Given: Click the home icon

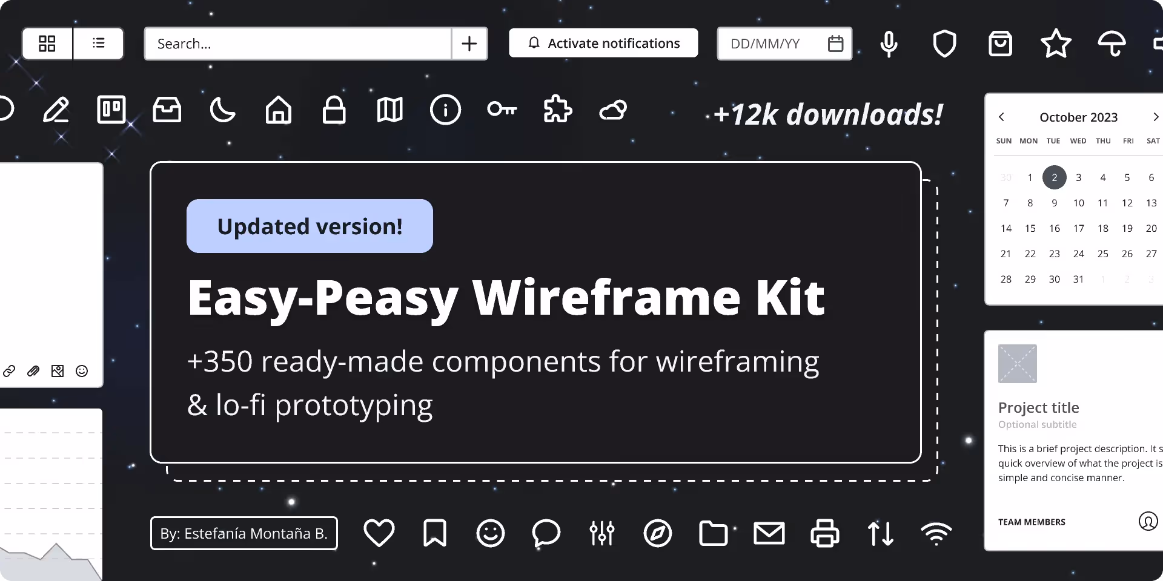Looking at the screenshot, I should point(279,110).
